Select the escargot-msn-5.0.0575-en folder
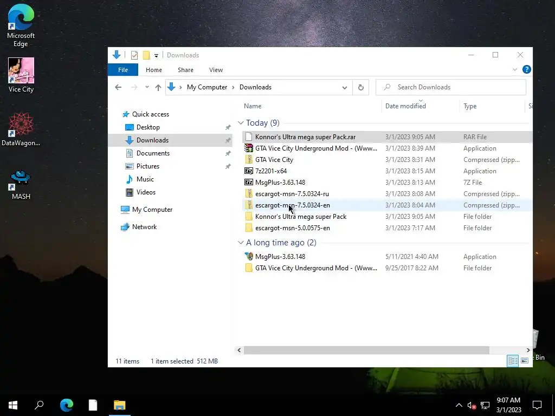The height and width of the screenshot is (416, 555). pyautogui.click(x=387, y=228)
